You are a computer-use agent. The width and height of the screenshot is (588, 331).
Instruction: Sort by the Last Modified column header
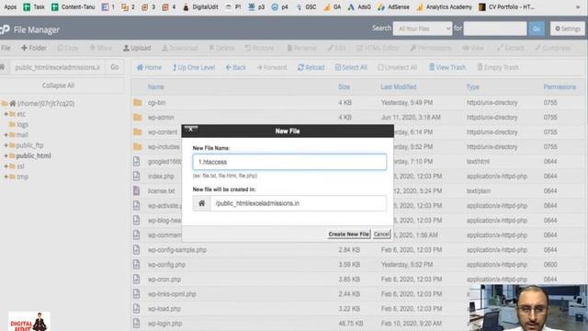click(x=398, y=87)
